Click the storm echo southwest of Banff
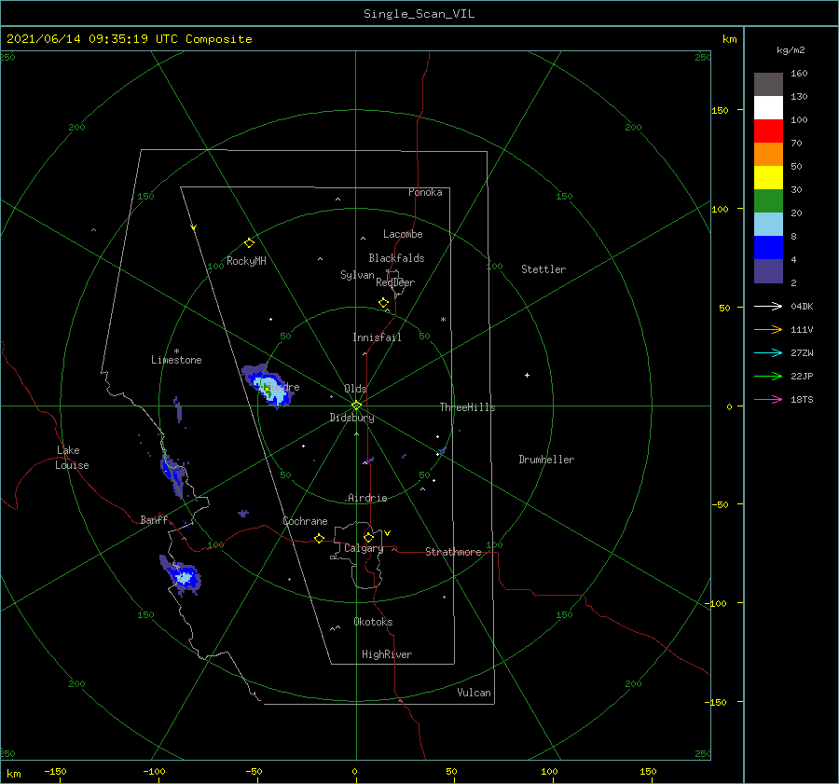 [181, 576]
